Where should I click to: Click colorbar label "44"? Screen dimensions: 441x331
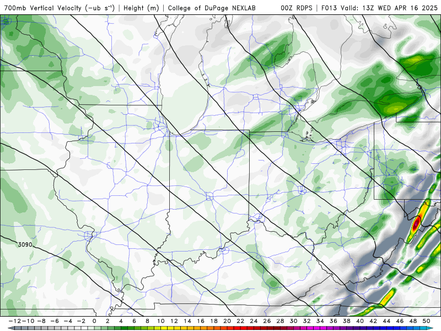(386, 321)
